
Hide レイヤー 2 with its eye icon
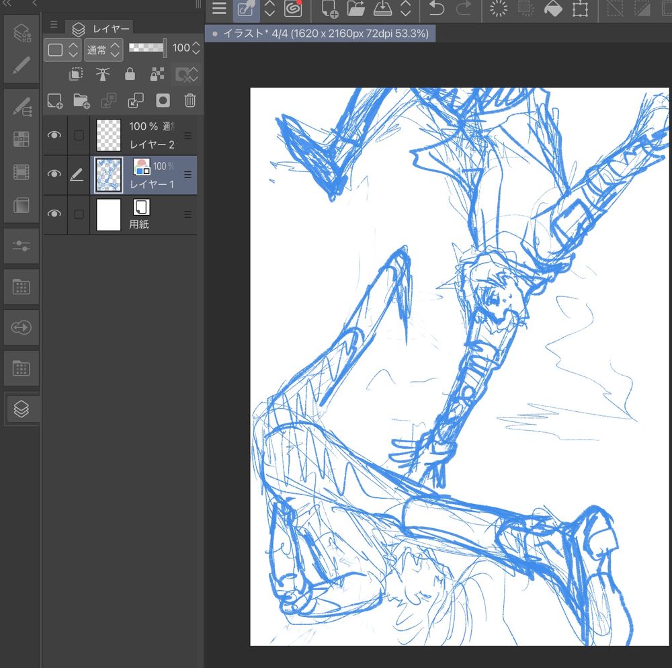pos(54,135)
